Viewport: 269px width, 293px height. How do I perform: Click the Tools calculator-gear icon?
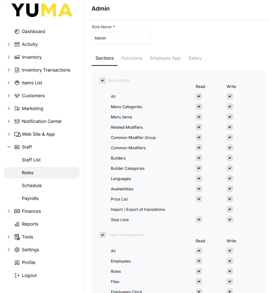coord(17,237)
